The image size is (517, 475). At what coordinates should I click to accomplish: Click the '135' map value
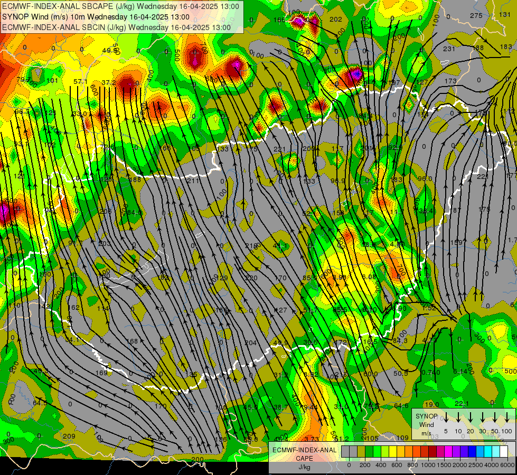[x=192, y=375]
